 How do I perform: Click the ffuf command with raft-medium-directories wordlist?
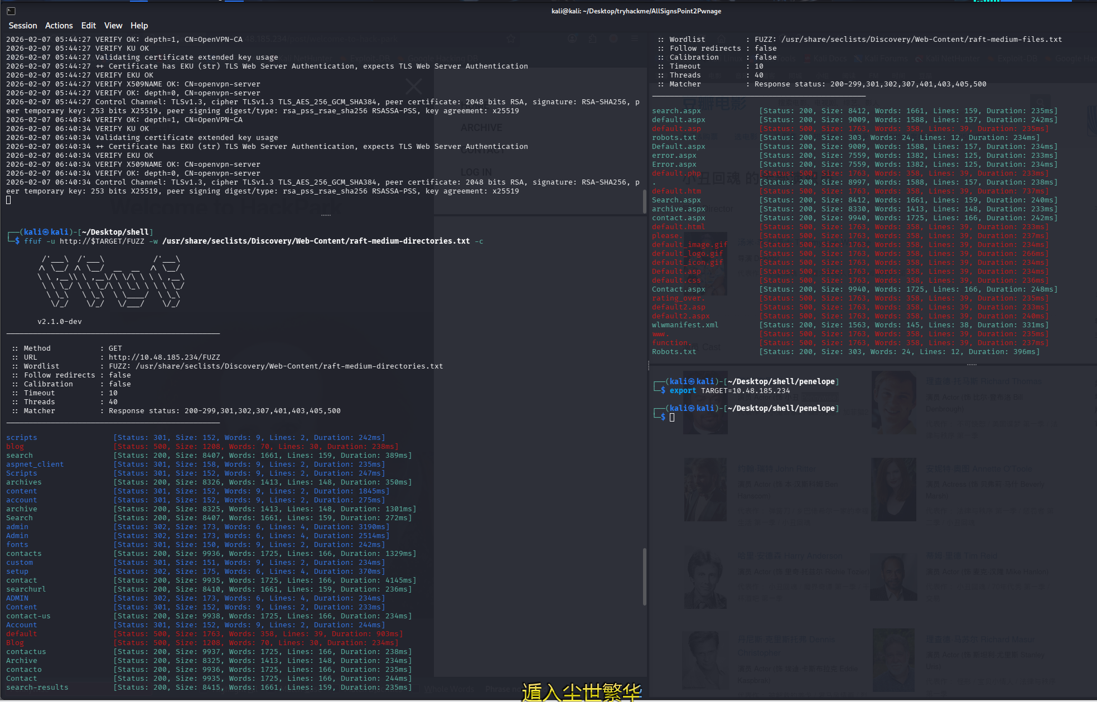coord(253,241)
